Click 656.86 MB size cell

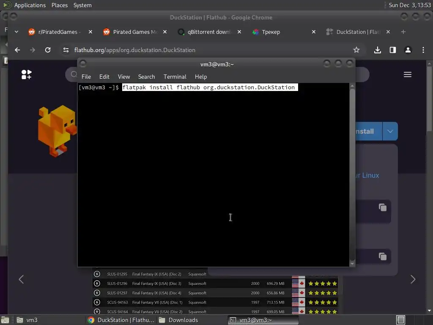click(275, 293)
